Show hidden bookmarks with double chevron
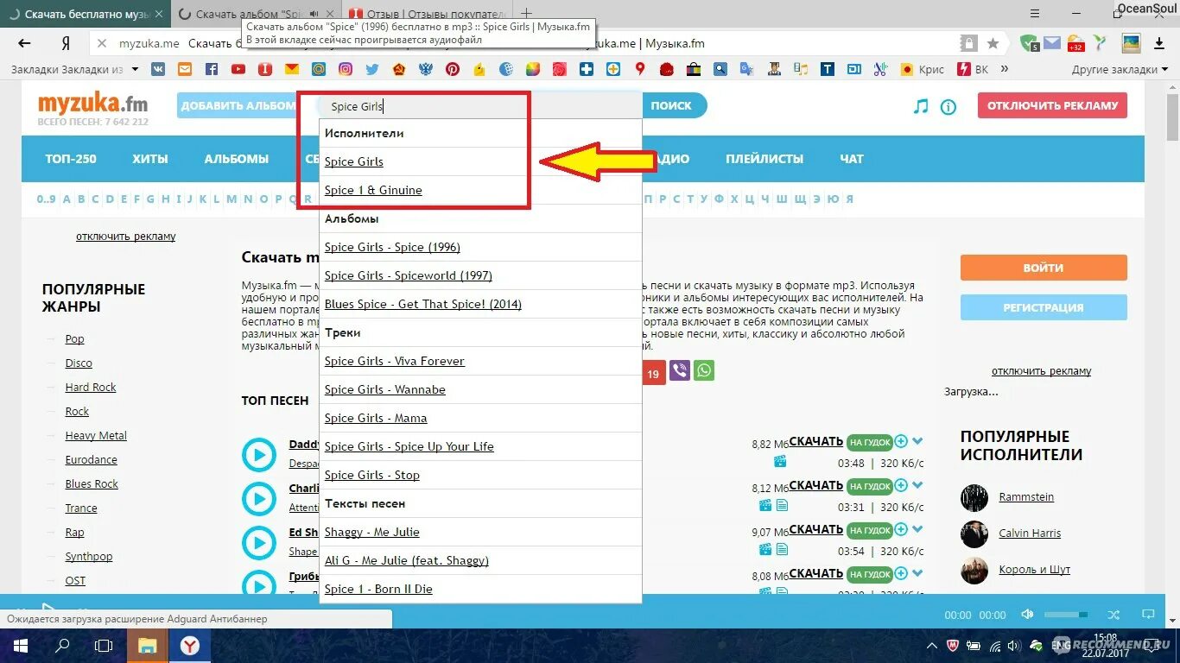This screenshot has height=663, width=1180. point(1005,69)
